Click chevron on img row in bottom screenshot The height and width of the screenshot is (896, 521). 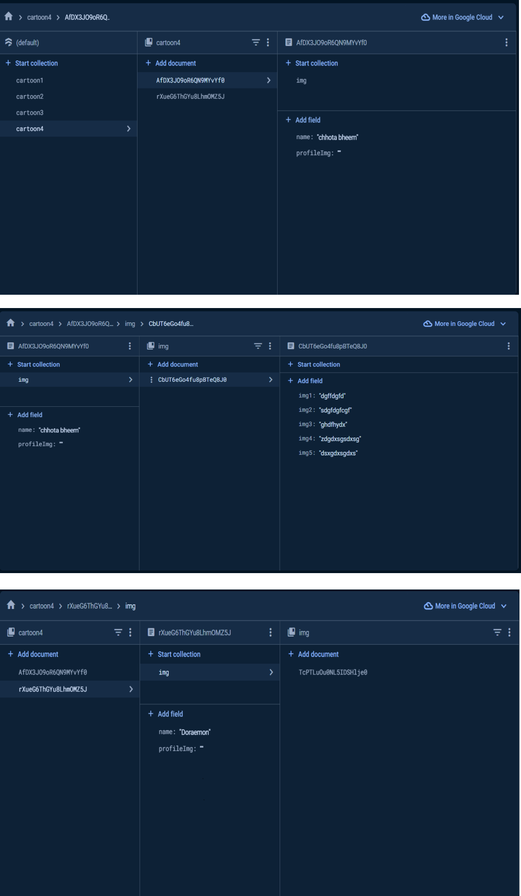[271, 672]
